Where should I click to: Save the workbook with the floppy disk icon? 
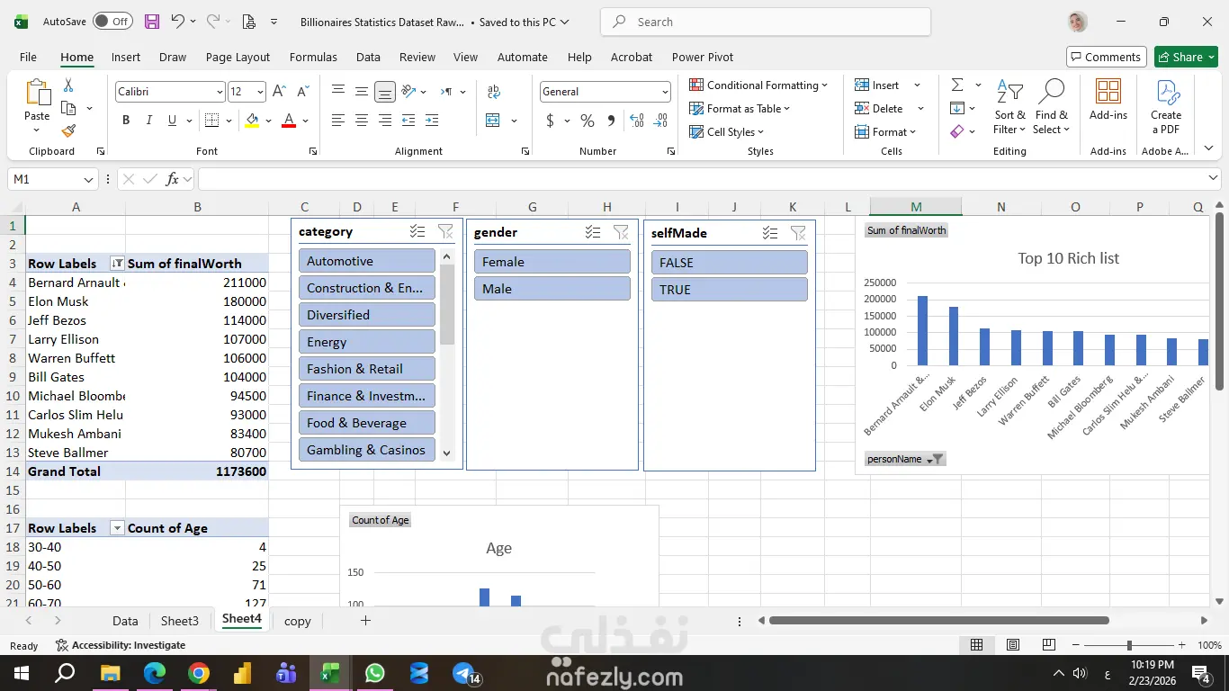pos(152,22)
